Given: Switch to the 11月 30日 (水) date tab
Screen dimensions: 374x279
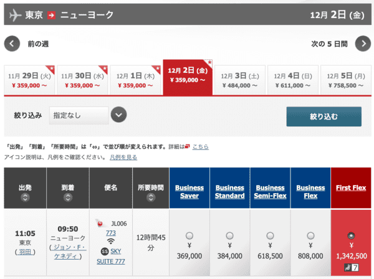Looking at the screenshot, I should click(82, 80).
